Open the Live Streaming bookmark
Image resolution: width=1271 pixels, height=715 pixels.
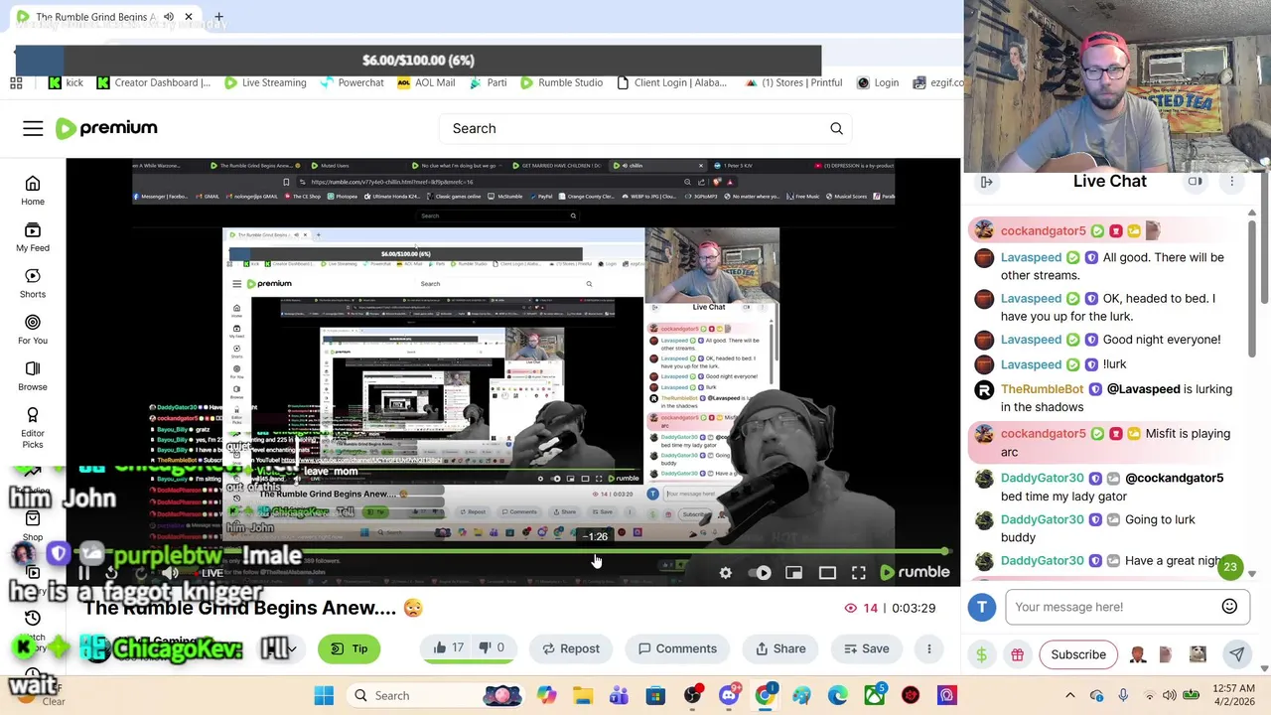pyautogui.click(x=265, y=83)
